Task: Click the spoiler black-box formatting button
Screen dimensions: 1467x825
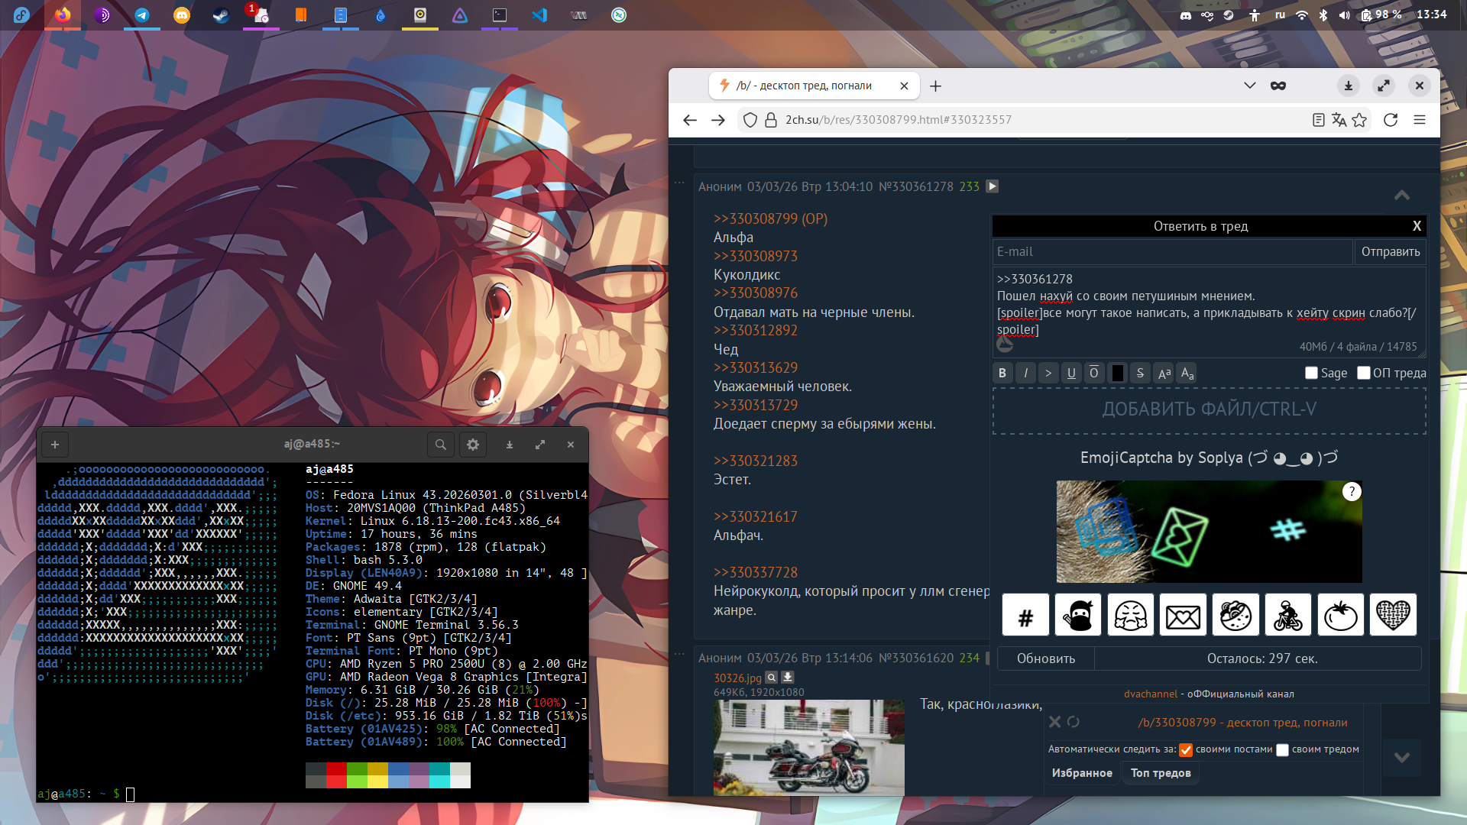Action: click(1117, 373)
